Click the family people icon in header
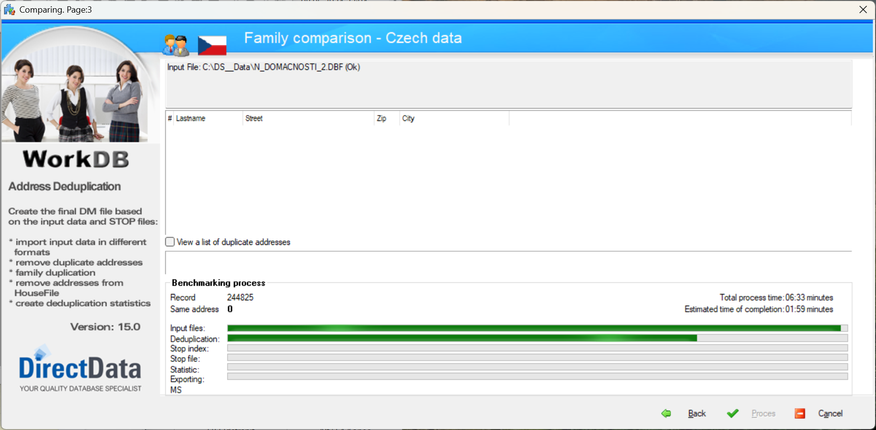The image size is (876, 430). (x=175, y=45)
